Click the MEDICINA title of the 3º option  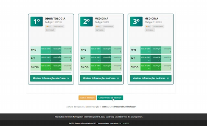coord(151,18)
